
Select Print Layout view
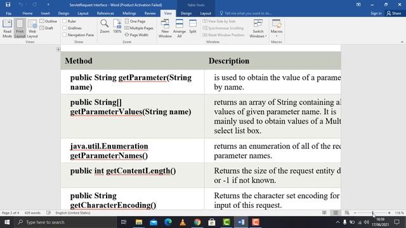pyautogui.click(x=20, y=28)
